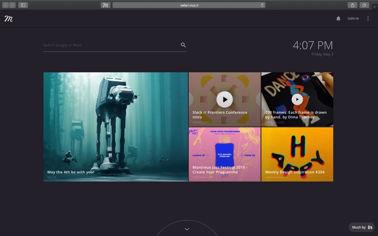Reload the page with the refresh icon
This screenshot has width=378, height=236.
pyautogui.click(x=262, y=5)
